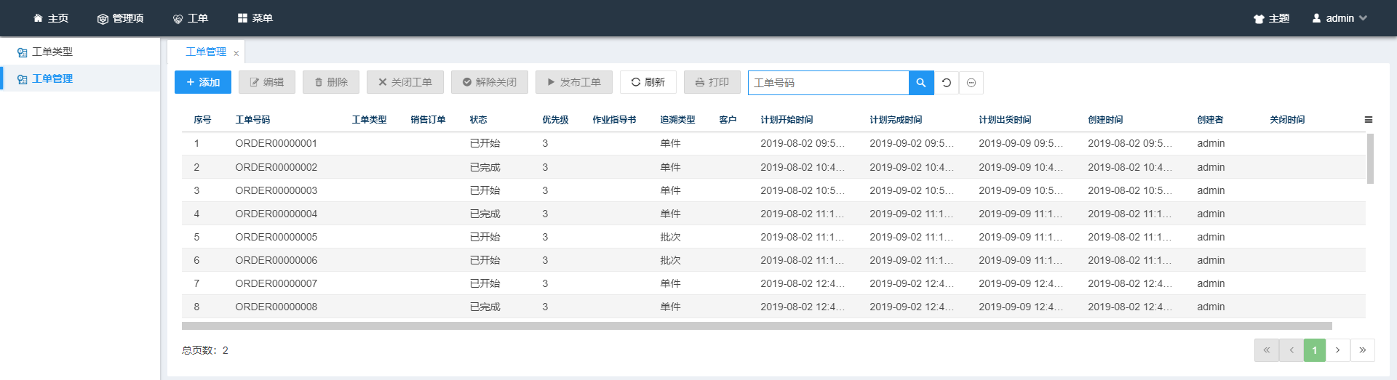Close the 工单管理 tab

[x=236, y=53]
